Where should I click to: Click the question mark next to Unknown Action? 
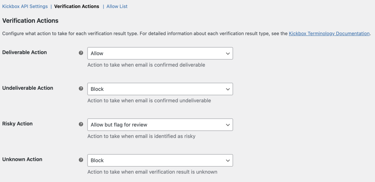81,160
